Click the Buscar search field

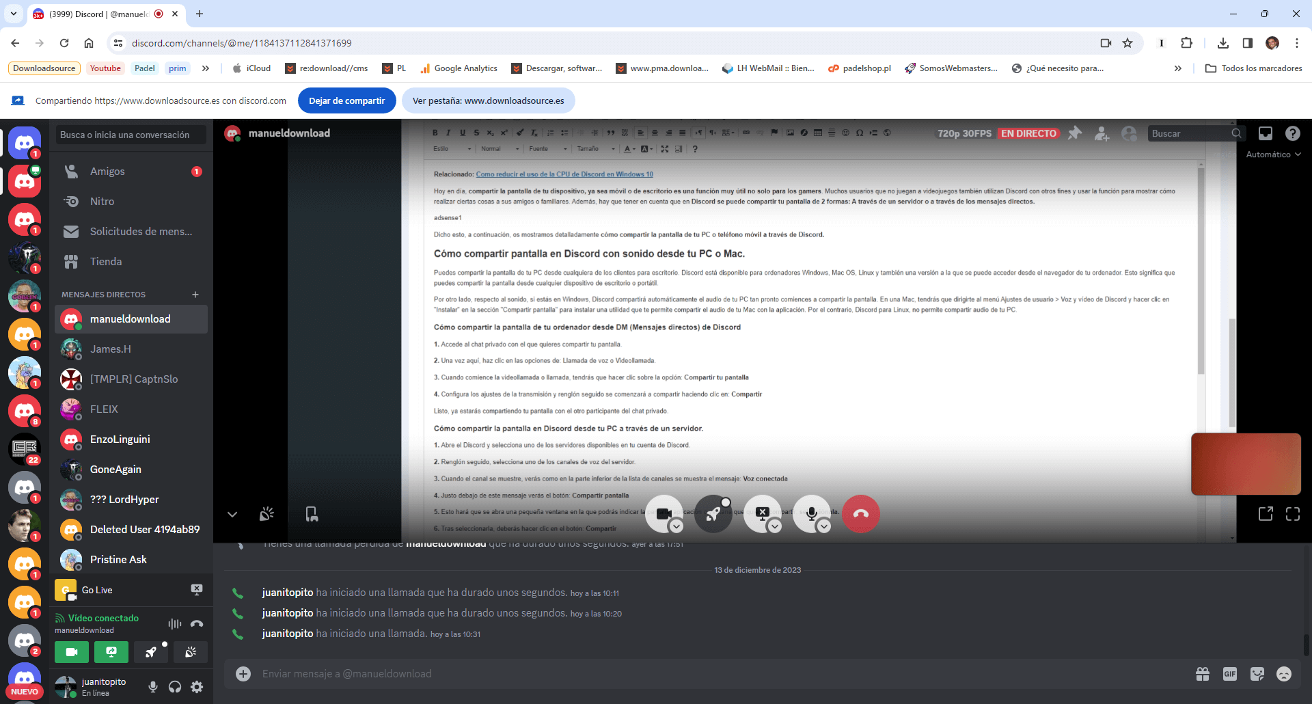tap(1196, 133)
